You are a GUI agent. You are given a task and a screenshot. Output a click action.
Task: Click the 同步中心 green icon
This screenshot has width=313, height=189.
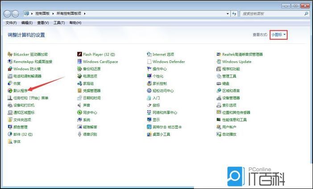pos(79,113)
